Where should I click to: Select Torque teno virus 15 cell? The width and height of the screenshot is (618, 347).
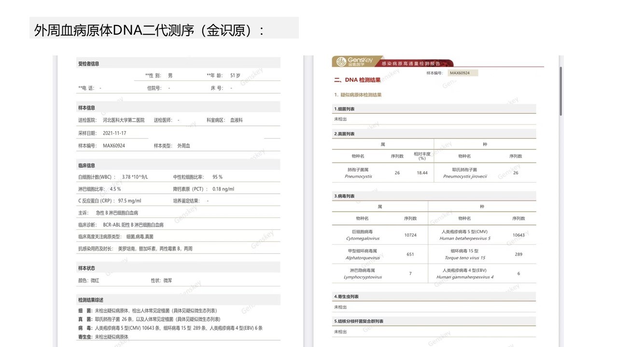tap(465, 254)
